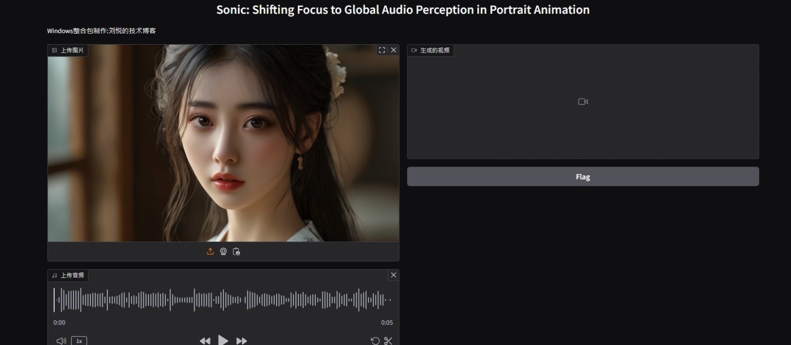The width and height of the screenshot is (791, 345).
Task: Seek to the middle of the audio waveform
Action: pos(223,300)
